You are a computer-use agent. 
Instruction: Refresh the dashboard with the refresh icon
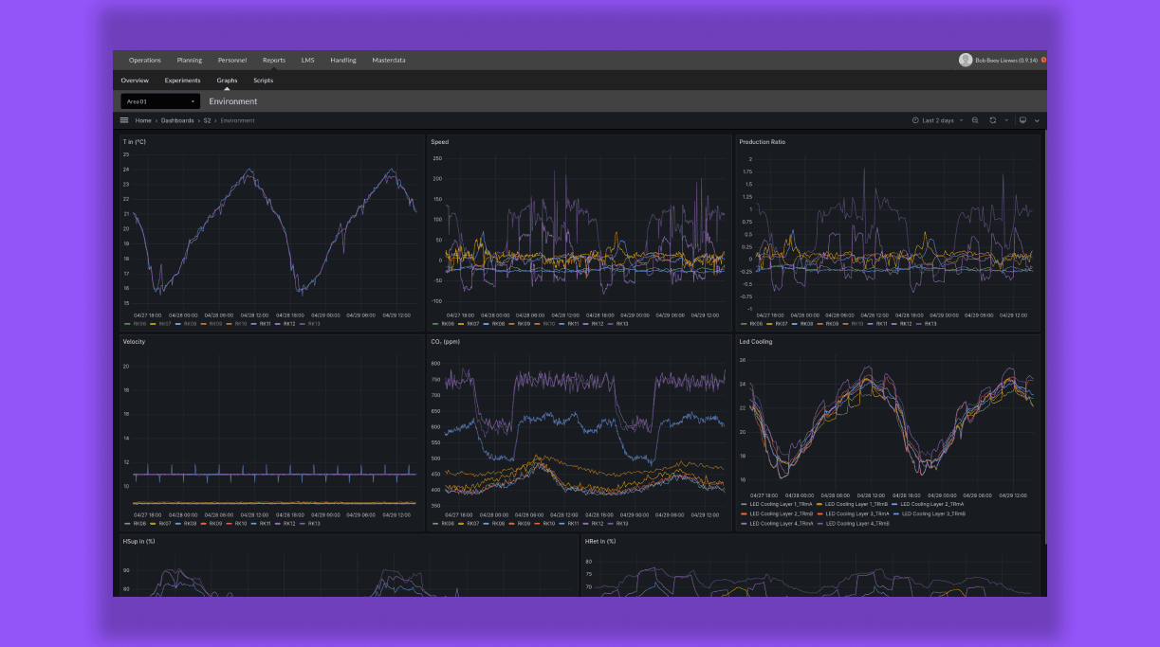tap(992, 120)
